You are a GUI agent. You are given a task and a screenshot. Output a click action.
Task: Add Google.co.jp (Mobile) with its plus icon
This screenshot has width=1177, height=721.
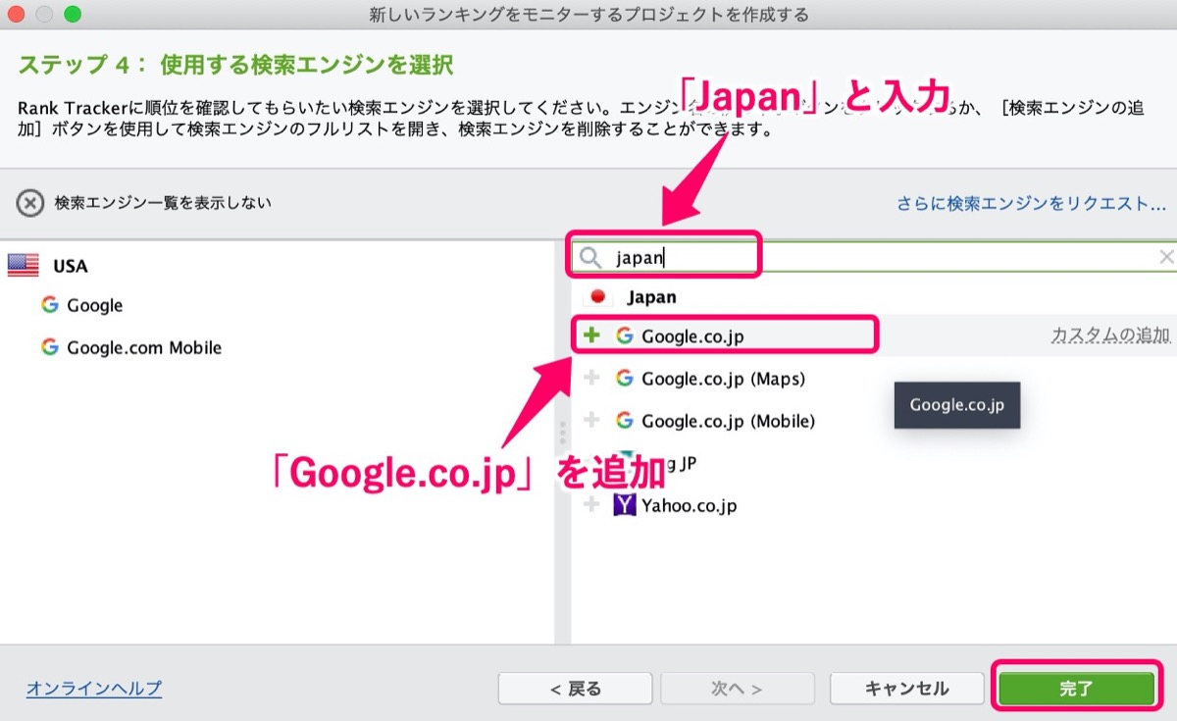(x=591, y=420)
